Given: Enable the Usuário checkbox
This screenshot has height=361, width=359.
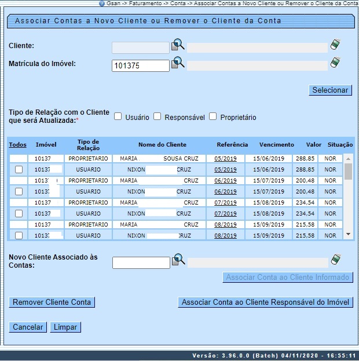Looking at the screenshot, I should point(118,116).
